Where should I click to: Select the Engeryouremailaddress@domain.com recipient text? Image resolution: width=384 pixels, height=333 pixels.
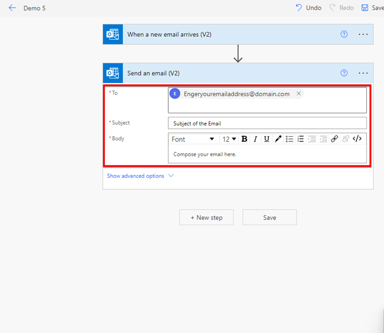236,94
